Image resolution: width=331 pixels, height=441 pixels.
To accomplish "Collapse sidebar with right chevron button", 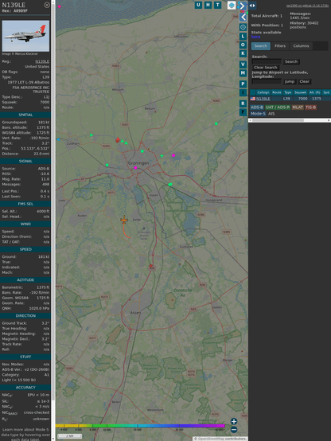I will [x=243, y=6].
